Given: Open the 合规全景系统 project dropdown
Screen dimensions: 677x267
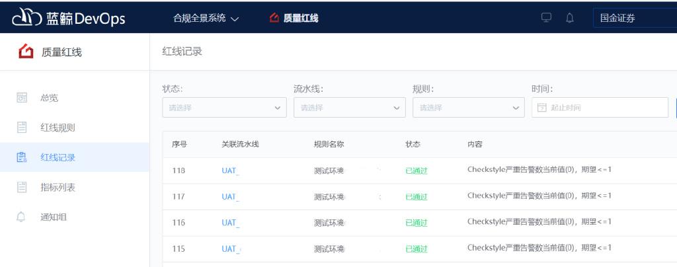Looking at the screenshot, I should click(206, 18).
